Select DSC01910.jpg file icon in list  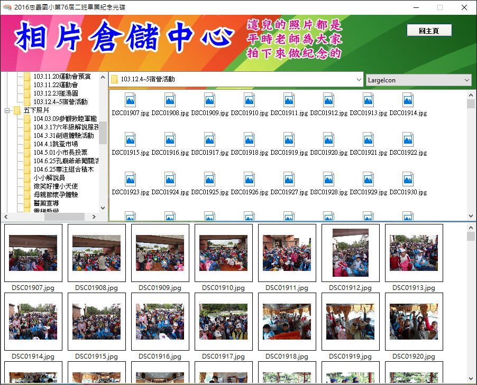click(250, 100)
